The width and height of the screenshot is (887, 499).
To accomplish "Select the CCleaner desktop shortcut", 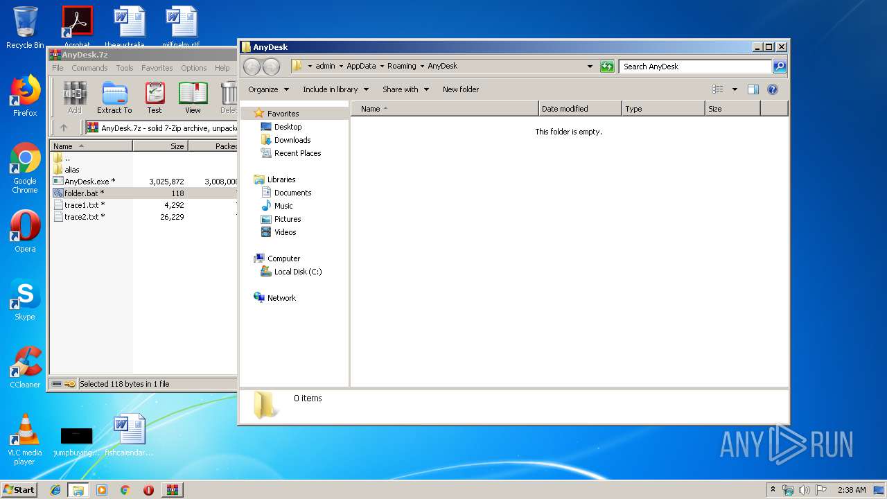I will pyautogui.click(x=25, y=367).
